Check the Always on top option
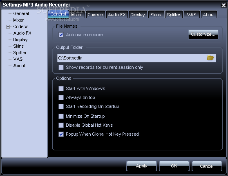This screenshot has height=176, width=228. tap(61, 97)
